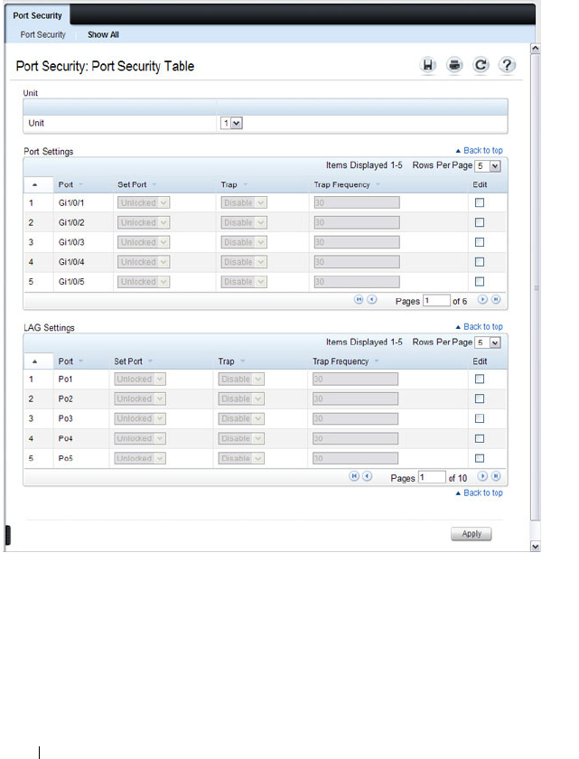This screenshot has height=759, width=579.
Task: Check Edit box for Gi1/0/1
Action: click(x=480, y=202)
